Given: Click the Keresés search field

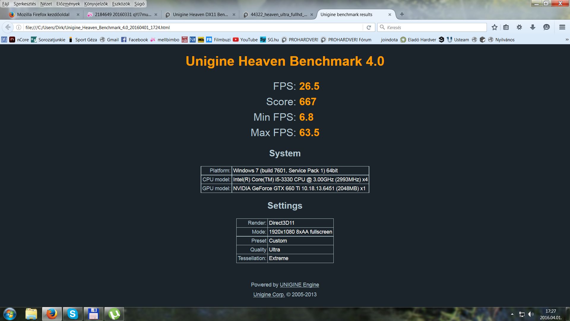Looking at the screenshot, I should click(432, 27).
